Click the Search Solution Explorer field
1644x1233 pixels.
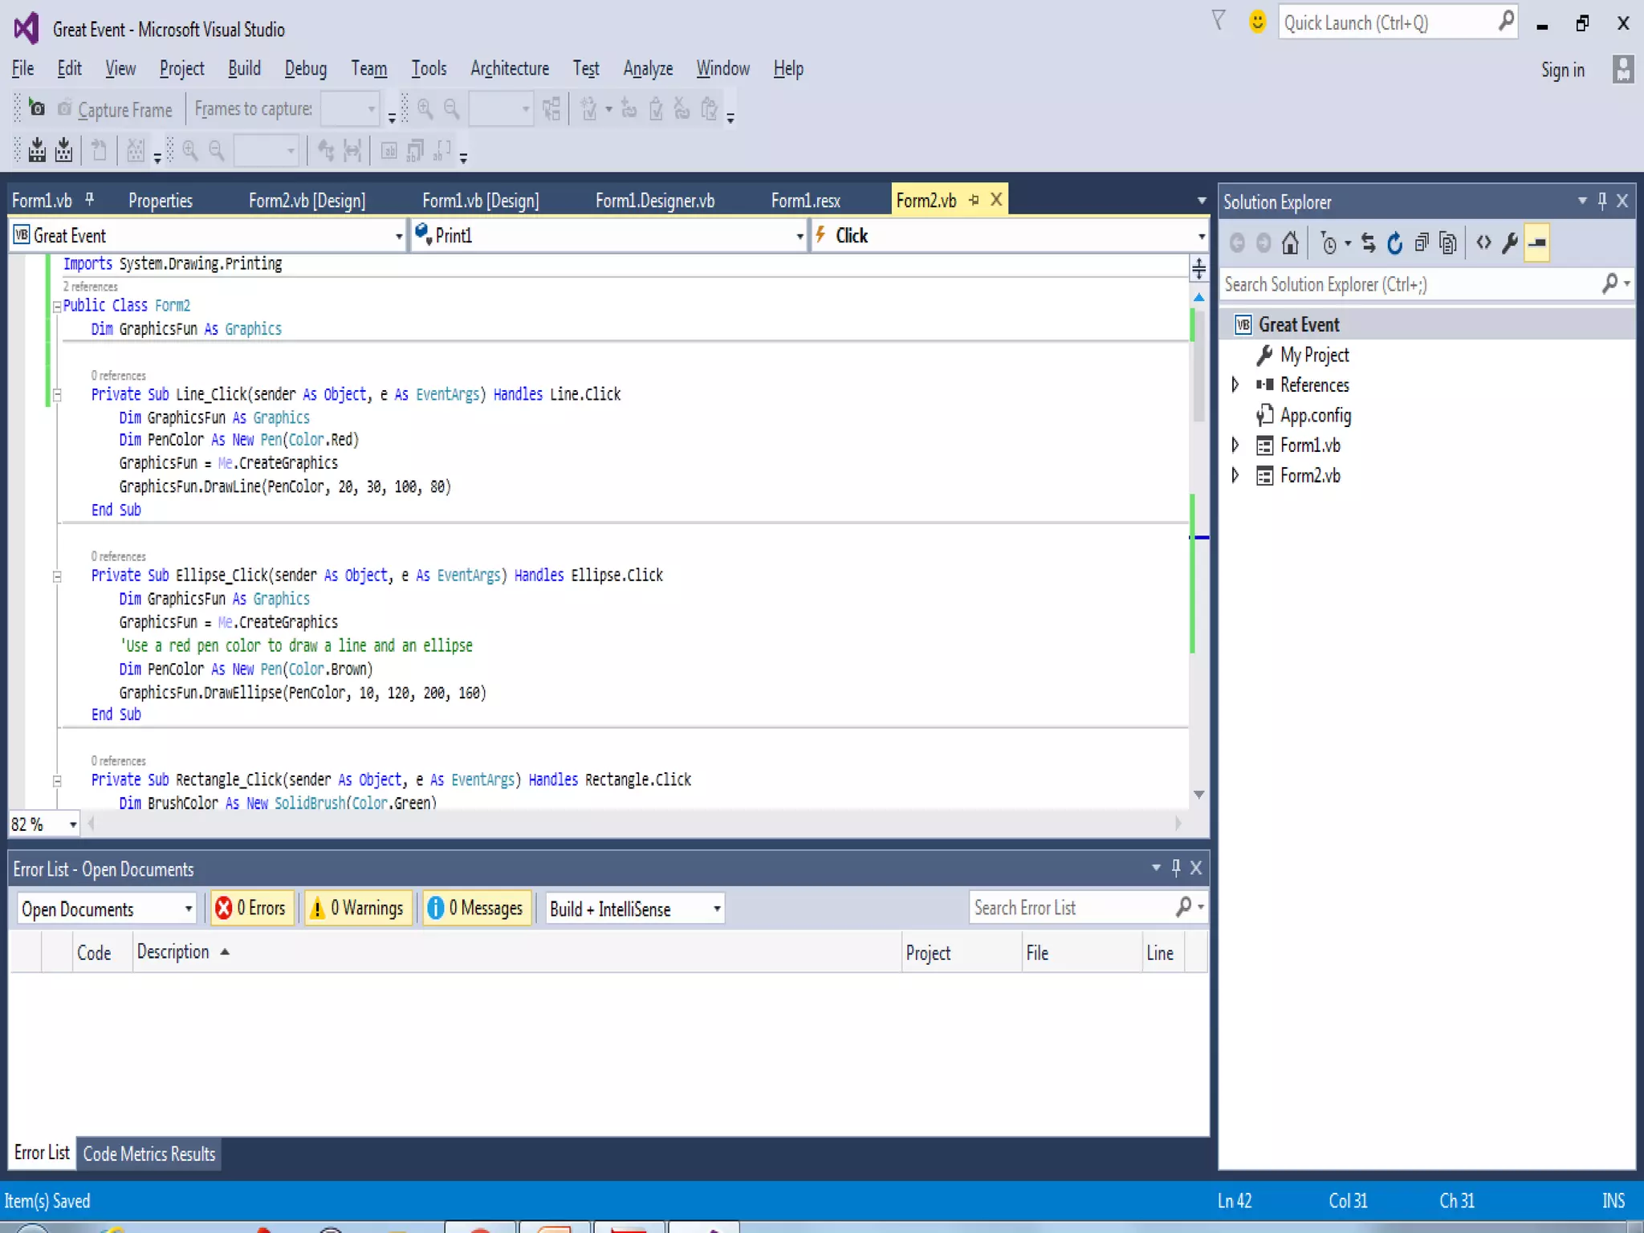1409,284
